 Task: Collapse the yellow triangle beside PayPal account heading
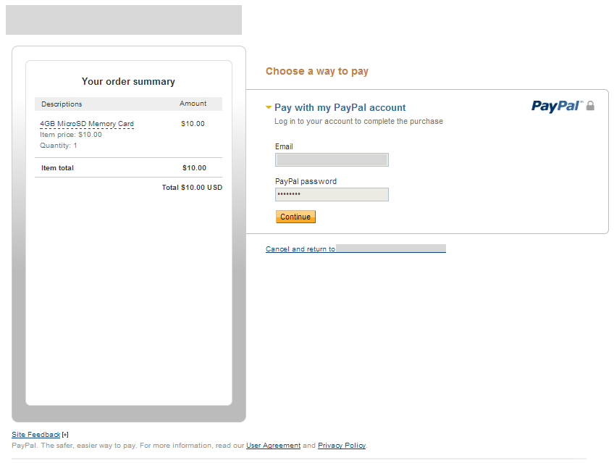[268, 107]
